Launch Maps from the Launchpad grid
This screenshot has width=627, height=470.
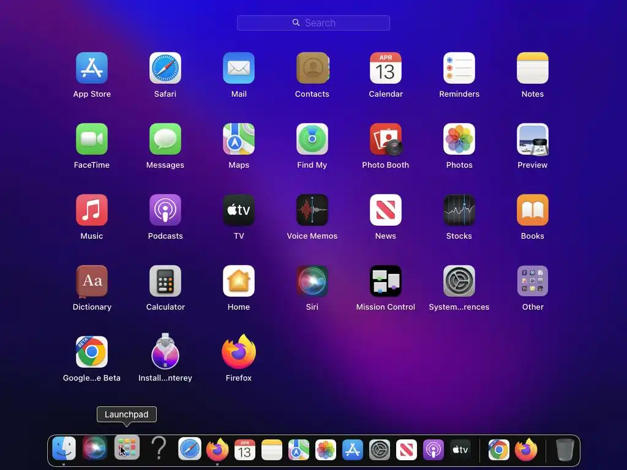[239, 139]
